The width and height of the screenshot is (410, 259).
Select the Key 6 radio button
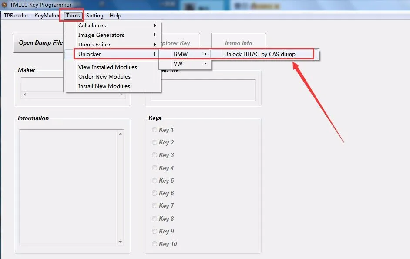[x=155, y=193]
